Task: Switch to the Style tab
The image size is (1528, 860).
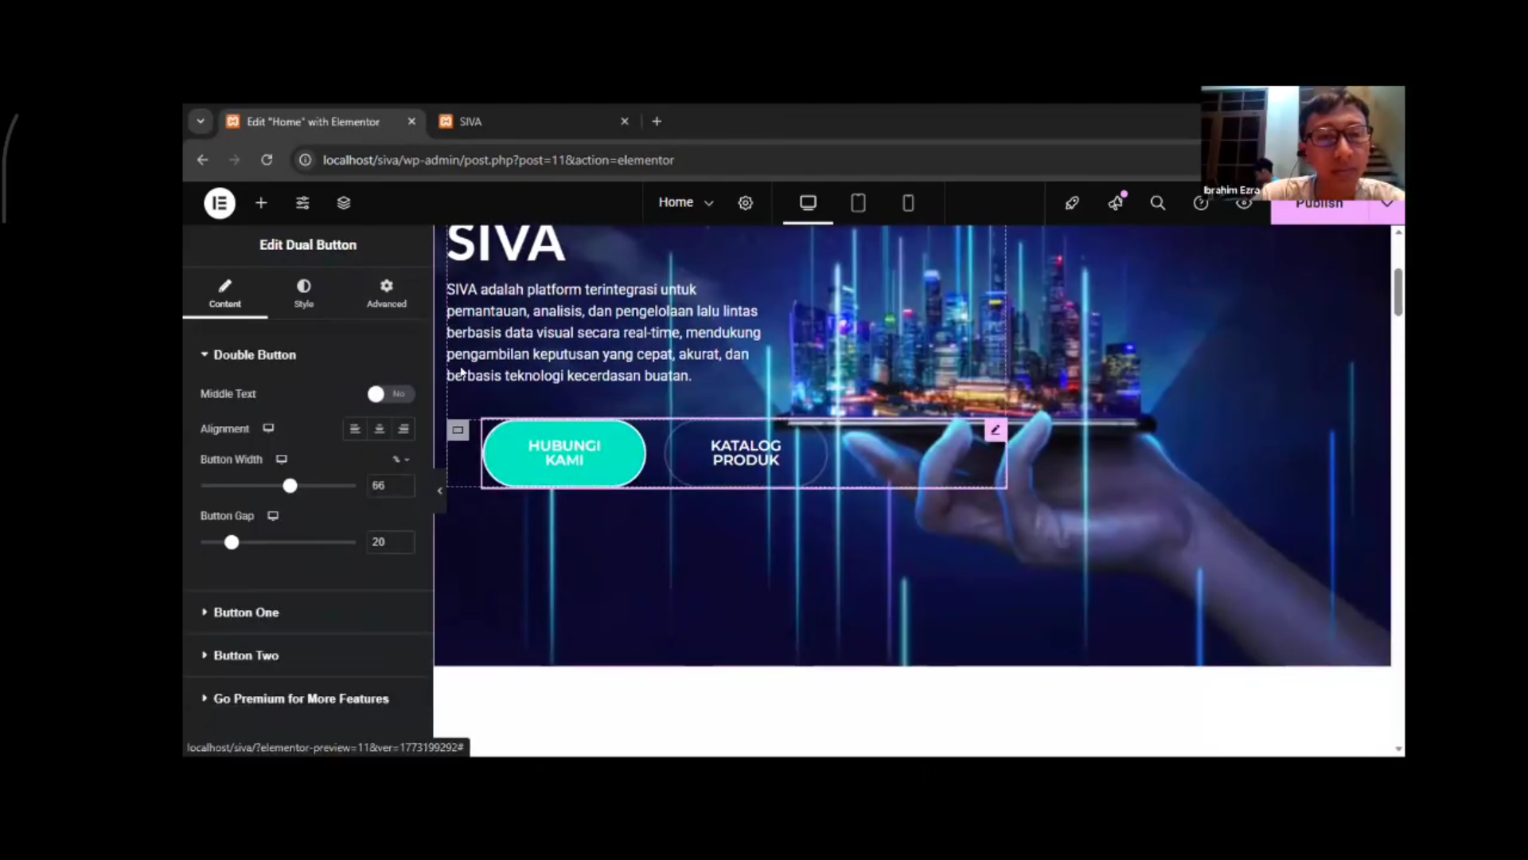Action: [x=304, y=292]
